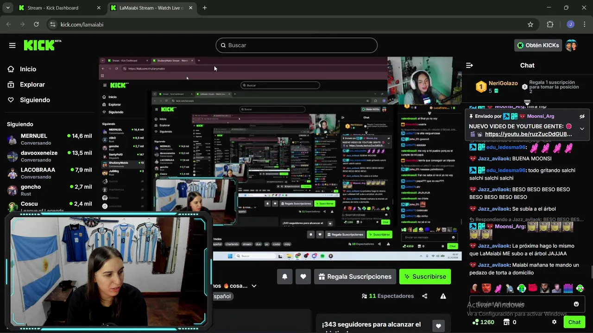Screen dimensions: 593x333
Task: Insert the pink hands emote from the quick row
Action: 498,288
